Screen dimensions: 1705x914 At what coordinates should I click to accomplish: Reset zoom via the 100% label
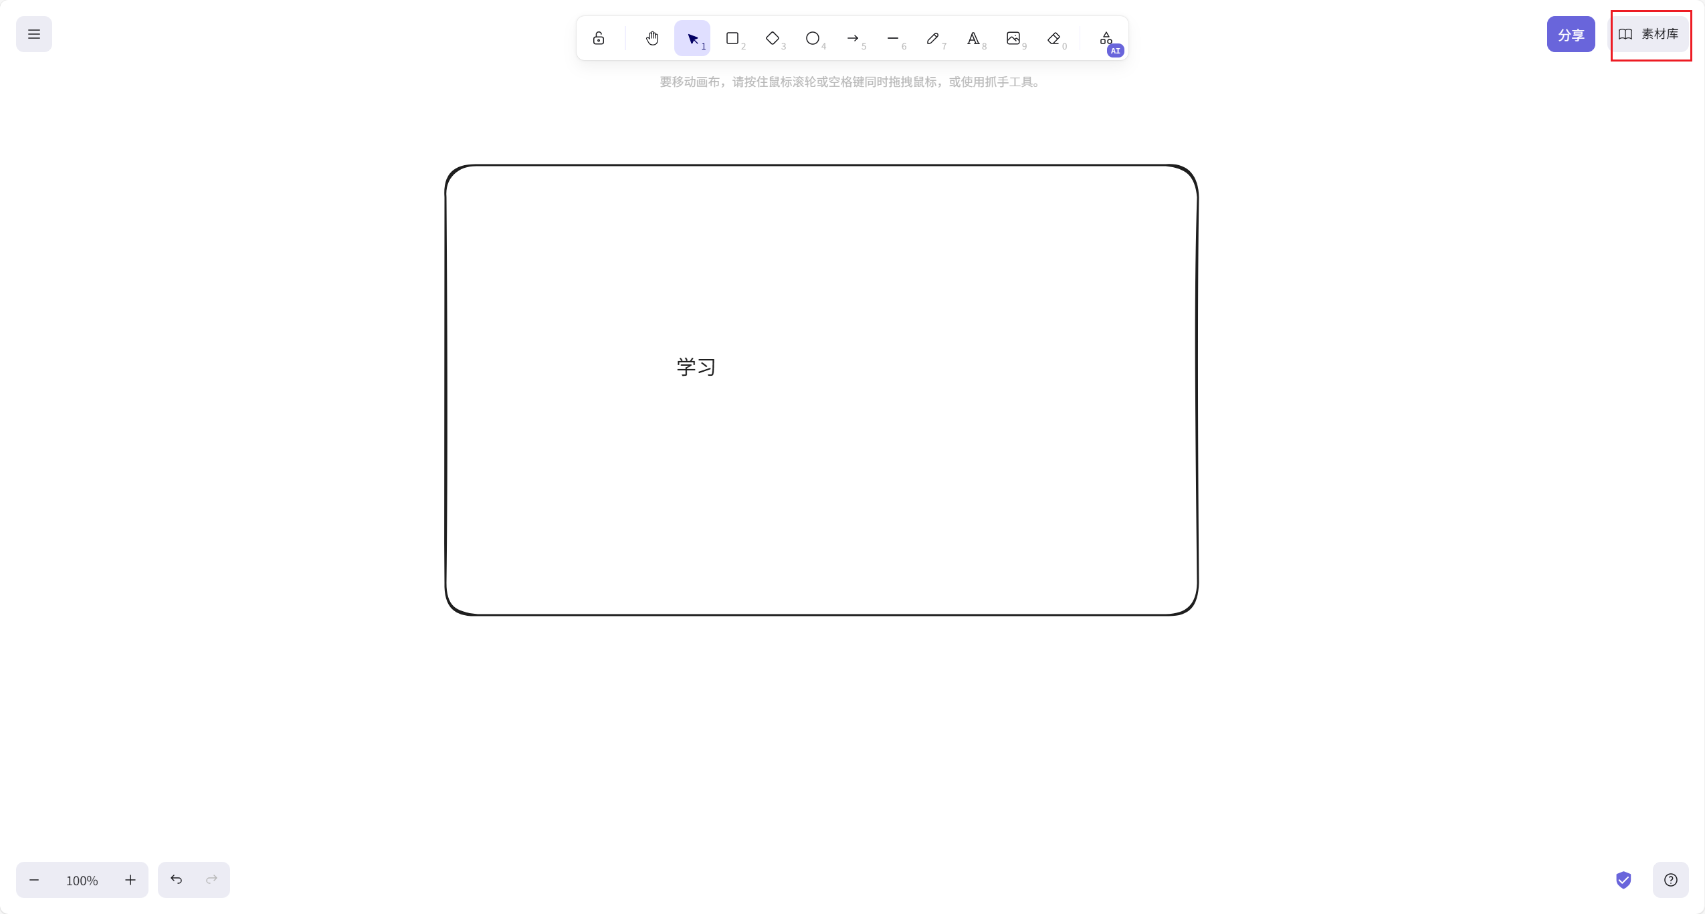(x=82, y=881)
